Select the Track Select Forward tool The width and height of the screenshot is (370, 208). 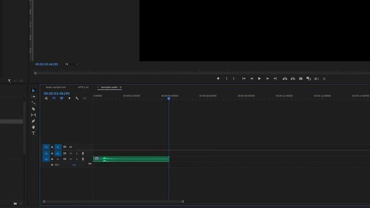(34, 96)
